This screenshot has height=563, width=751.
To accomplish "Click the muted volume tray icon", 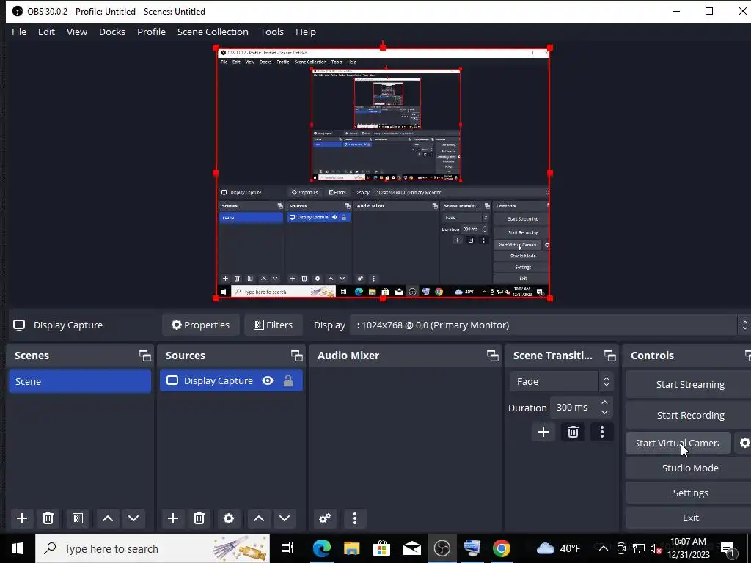I will coord(656,548).
